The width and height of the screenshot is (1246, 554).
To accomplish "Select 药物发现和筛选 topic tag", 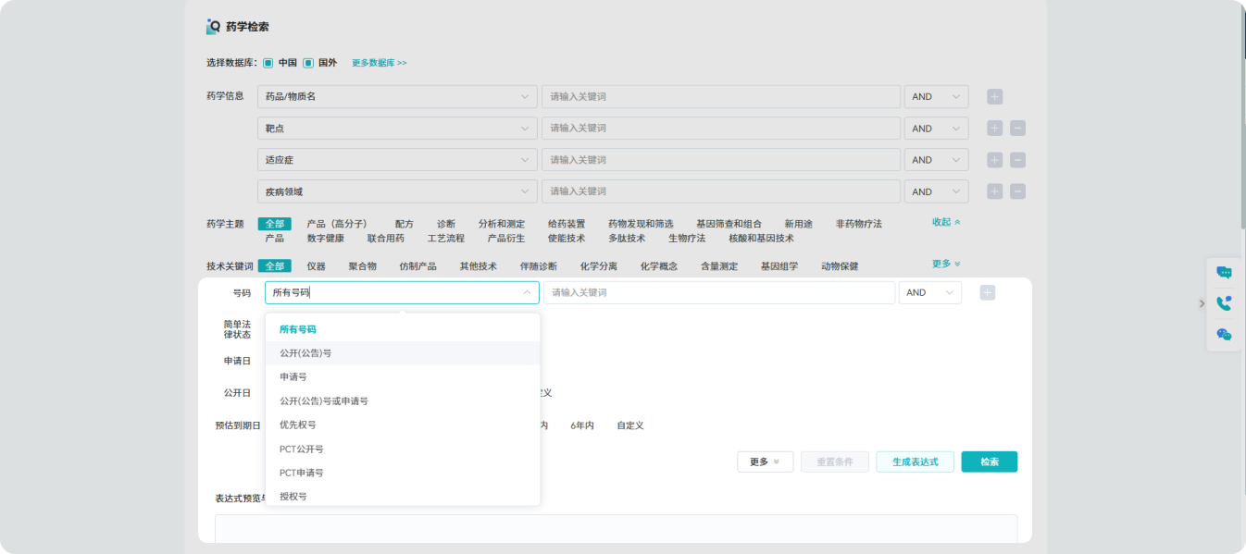I will tap(641, 224).
